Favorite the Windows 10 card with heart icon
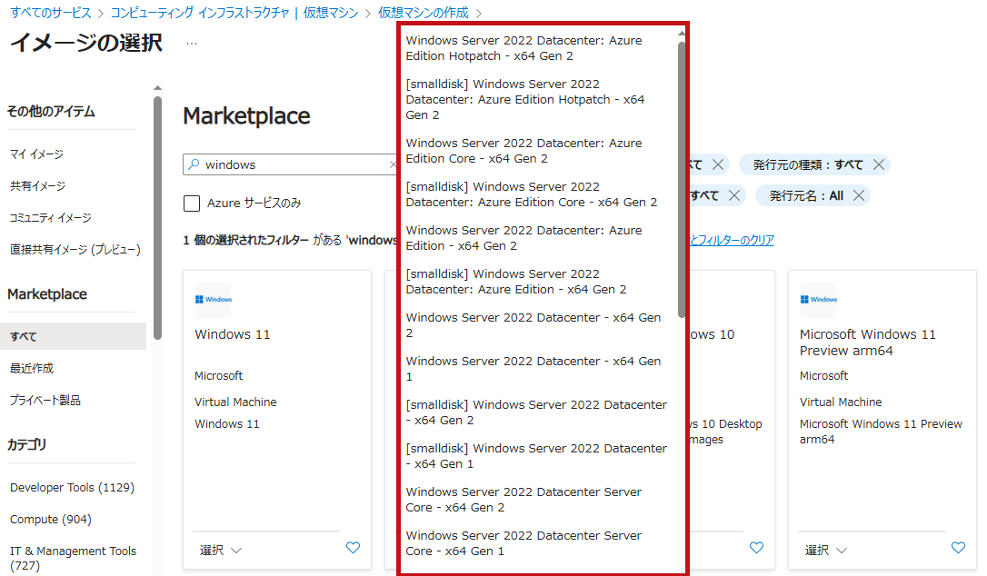The height and width of the screenshot is (576, 987). [757, 548]
